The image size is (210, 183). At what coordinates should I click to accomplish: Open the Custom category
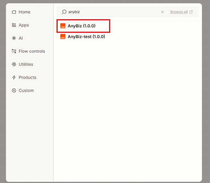[23, 91]
